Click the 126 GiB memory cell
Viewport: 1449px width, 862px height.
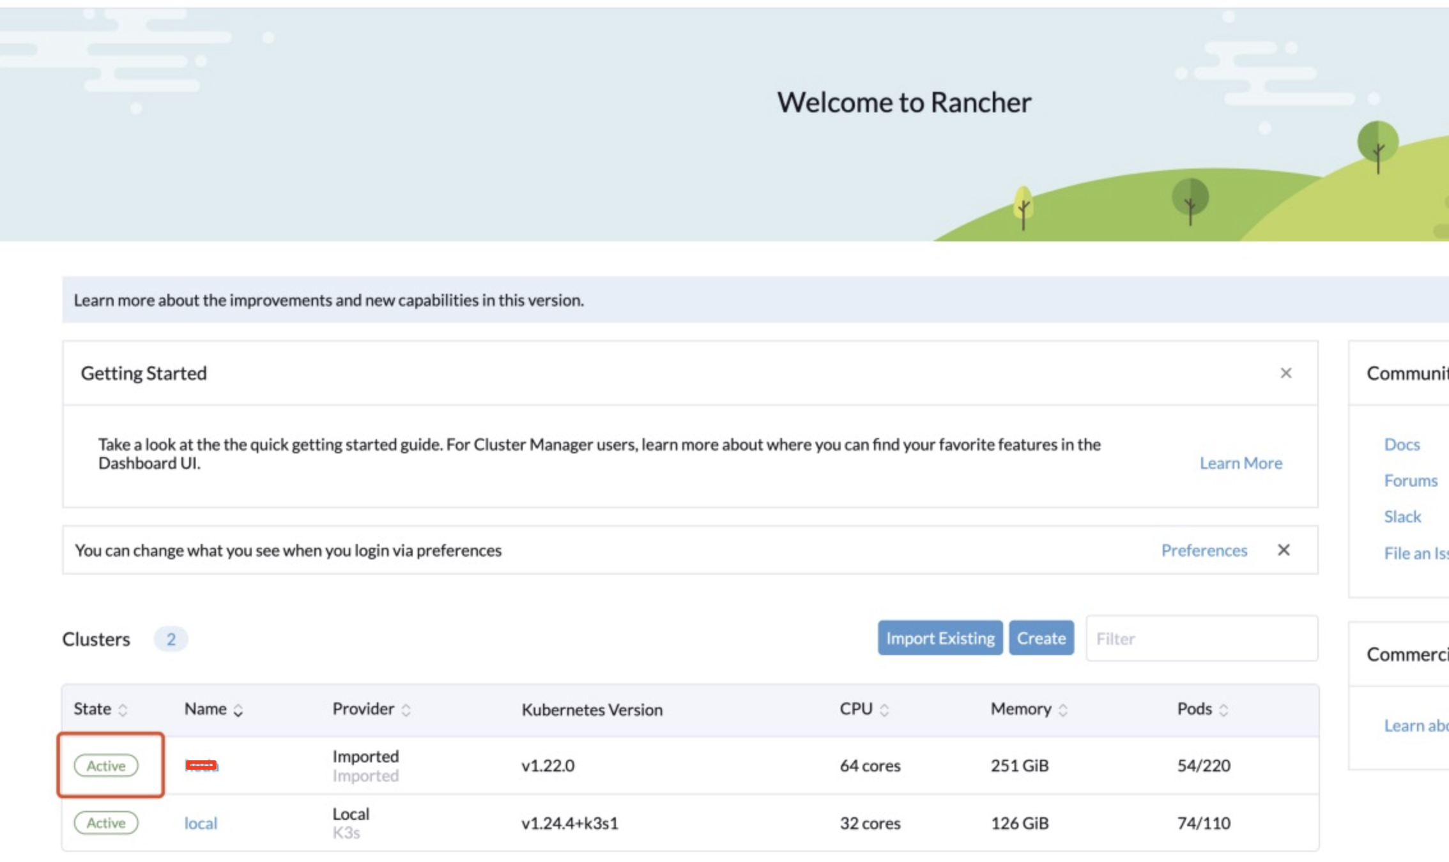pyautogui.click(x=1020, y=823)
